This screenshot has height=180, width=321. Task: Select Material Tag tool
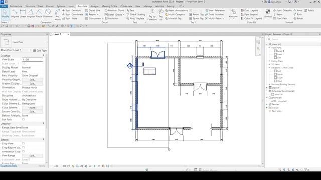pos(173,18)
